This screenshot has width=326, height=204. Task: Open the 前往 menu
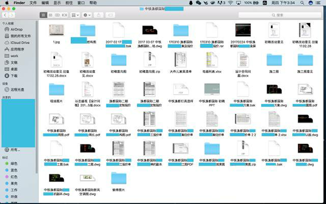pyautogui.click(x=69, y=3)
